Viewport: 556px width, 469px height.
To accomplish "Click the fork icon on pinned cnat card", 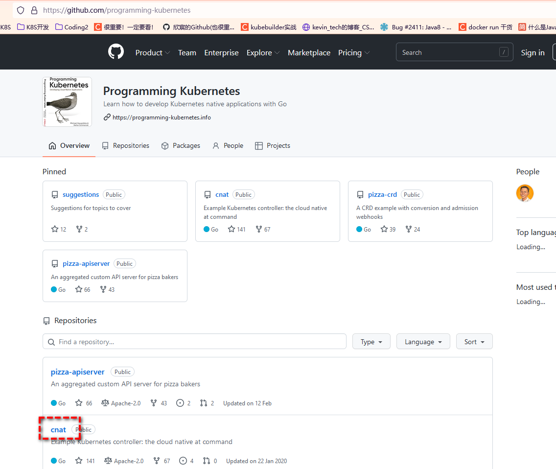I will [x=259, y=229].
